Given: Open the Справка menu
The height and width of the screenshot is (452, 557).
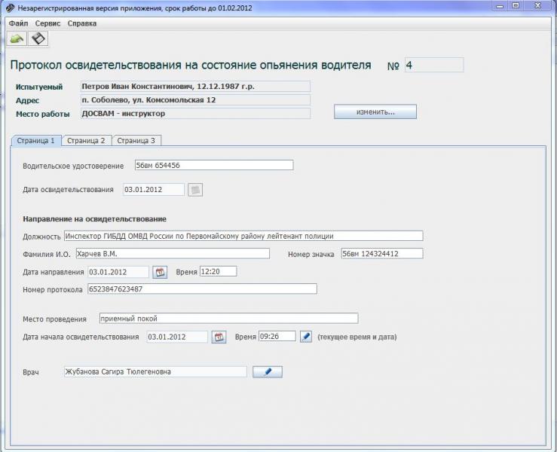Looking at the screenshot, I should (81, 23).
